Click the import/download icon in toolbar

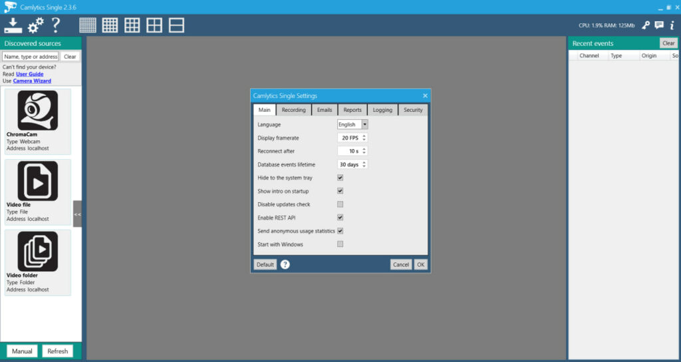click(13, 26)
